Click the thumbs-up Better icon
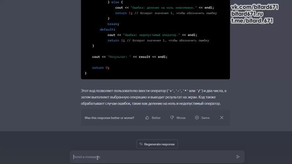The width and height of the screenshot is (292, 164). pos(147,118)
